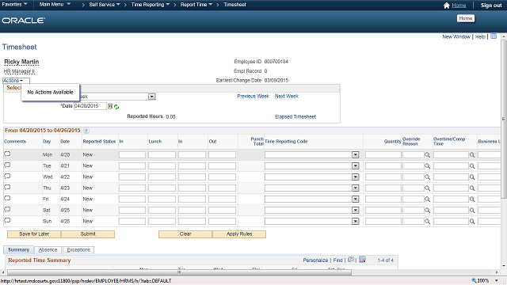Screen dimensions: 507x285
Task: Open calendar picker next to Date field
Action: (x=110, y=106)
